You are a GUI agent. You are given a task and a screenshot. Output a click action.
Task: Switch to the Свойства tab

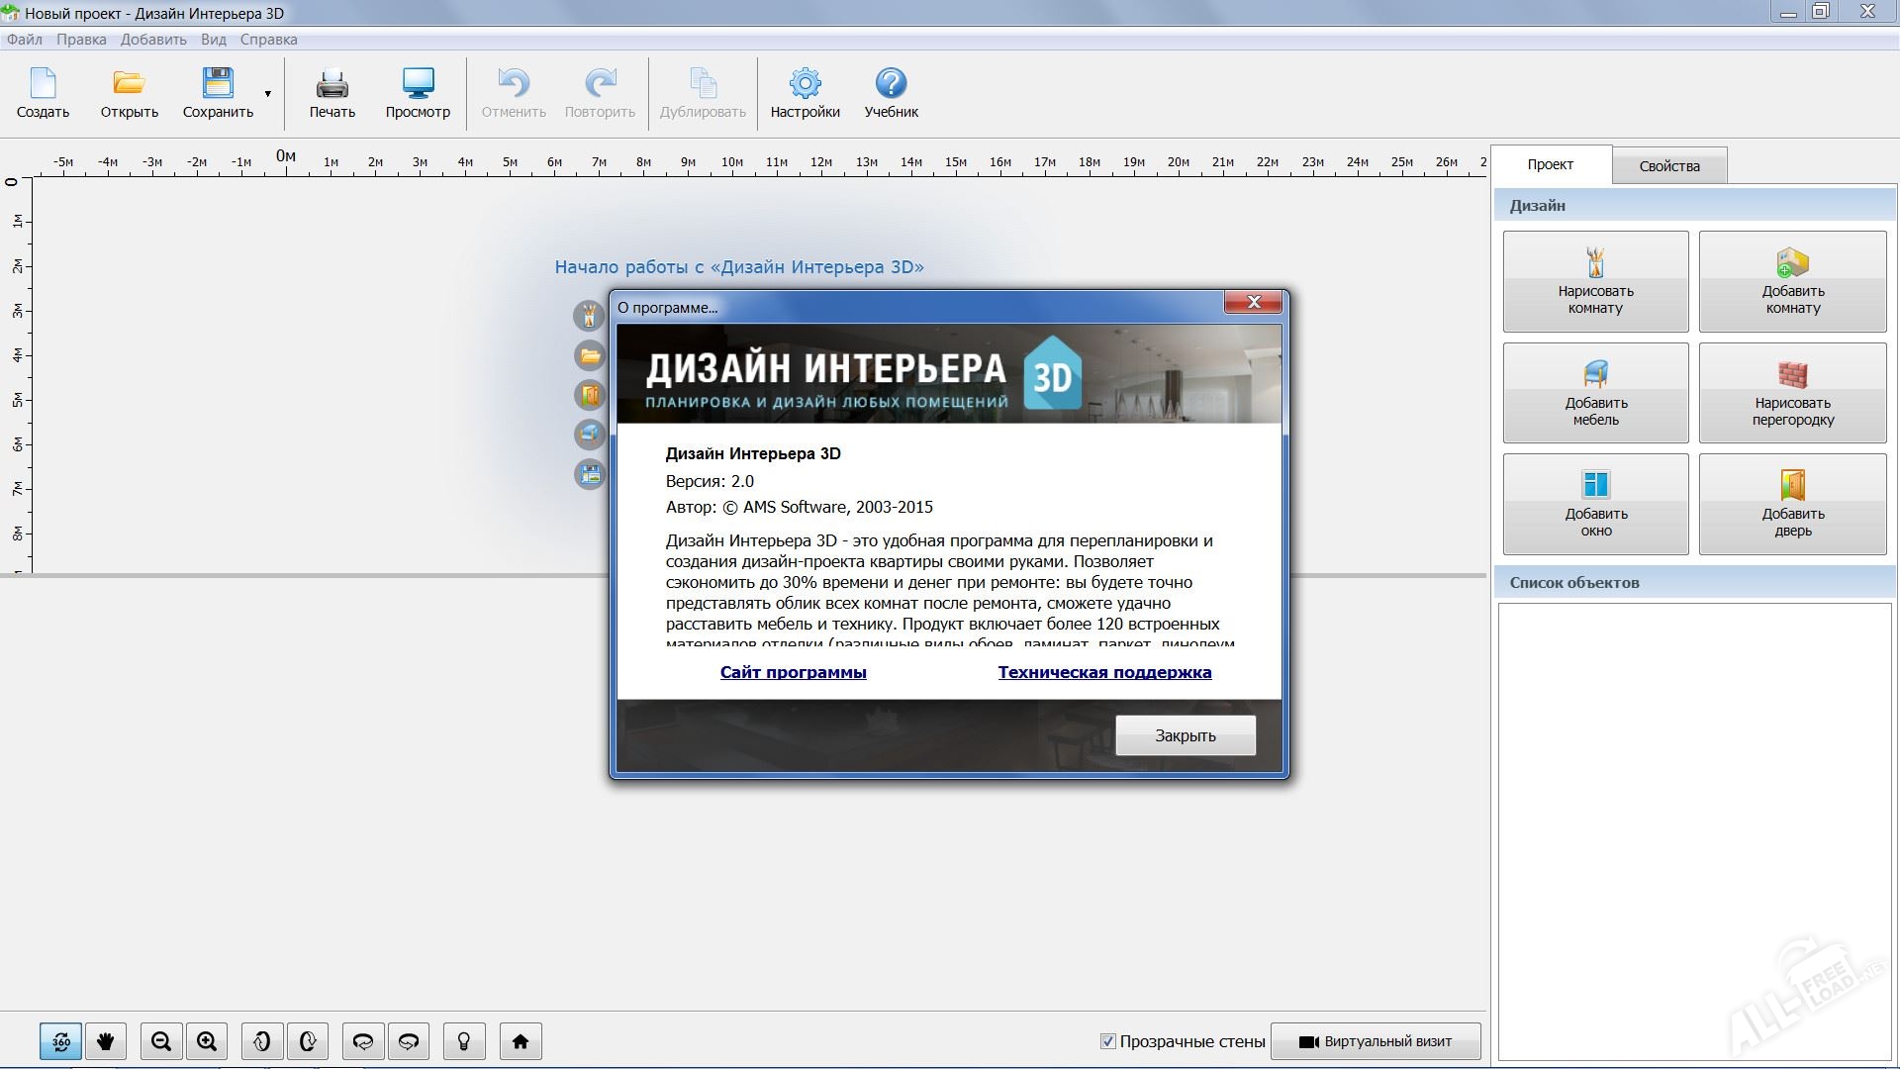point(1668,166)
